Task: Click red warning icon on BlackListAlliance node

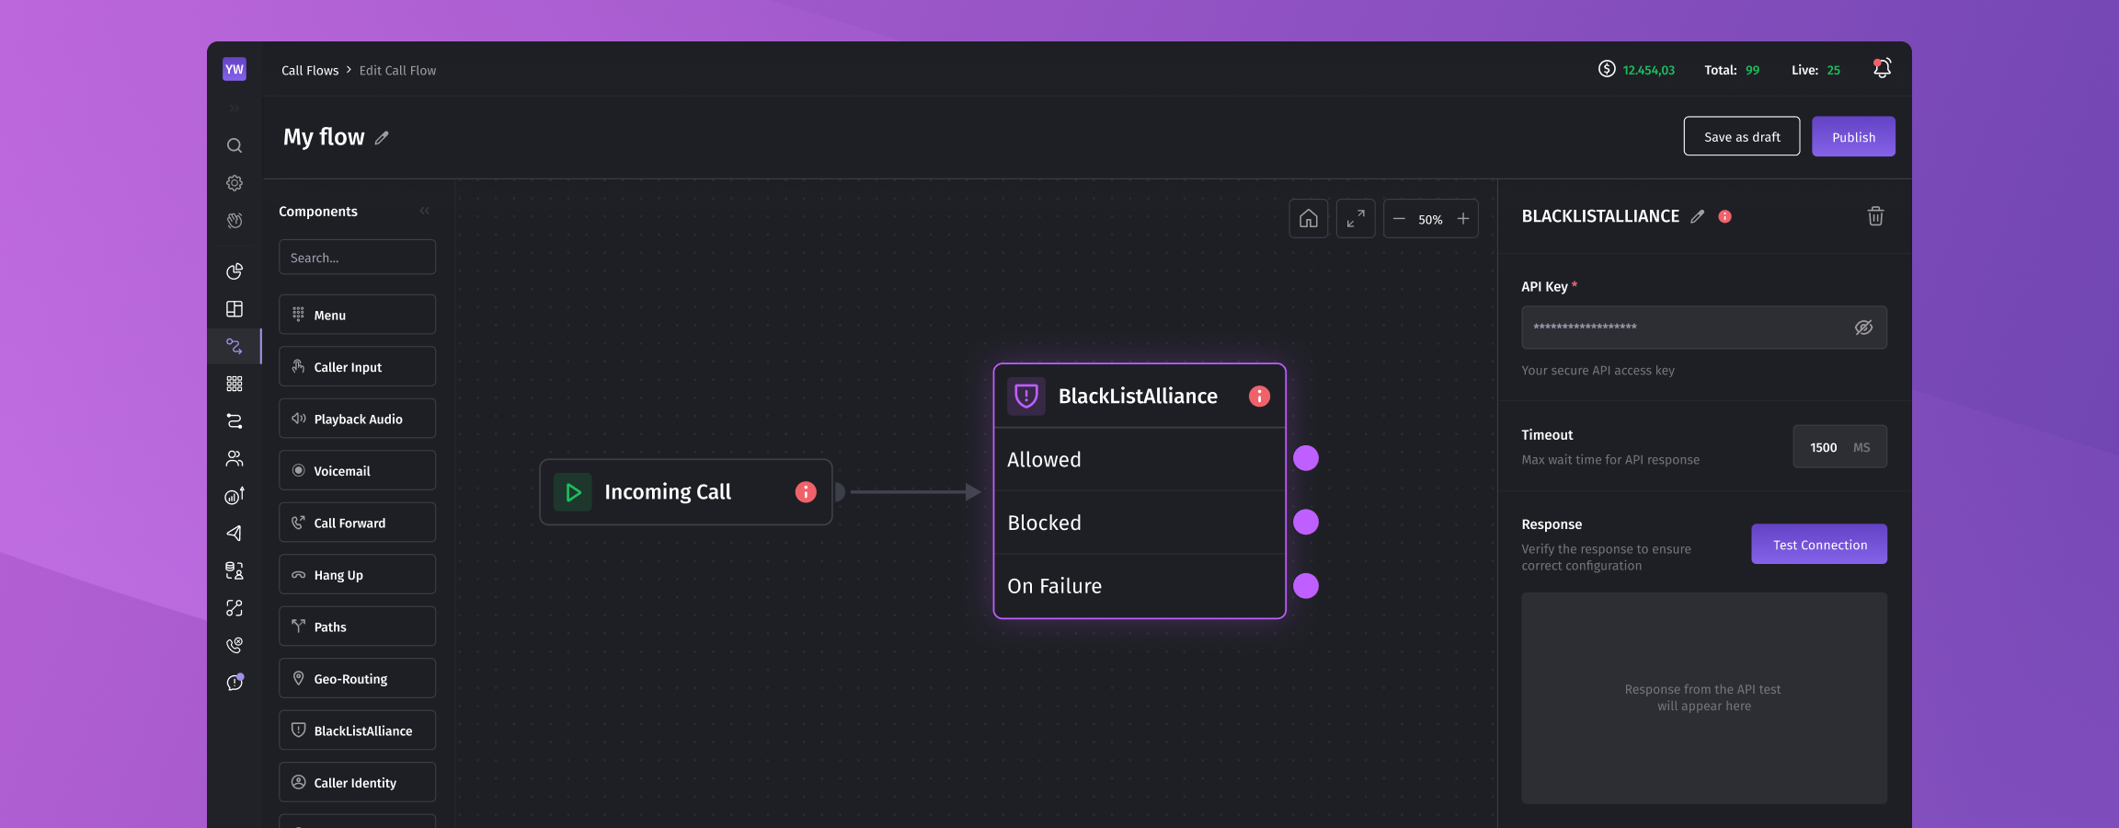Action: pos(1259,396)
